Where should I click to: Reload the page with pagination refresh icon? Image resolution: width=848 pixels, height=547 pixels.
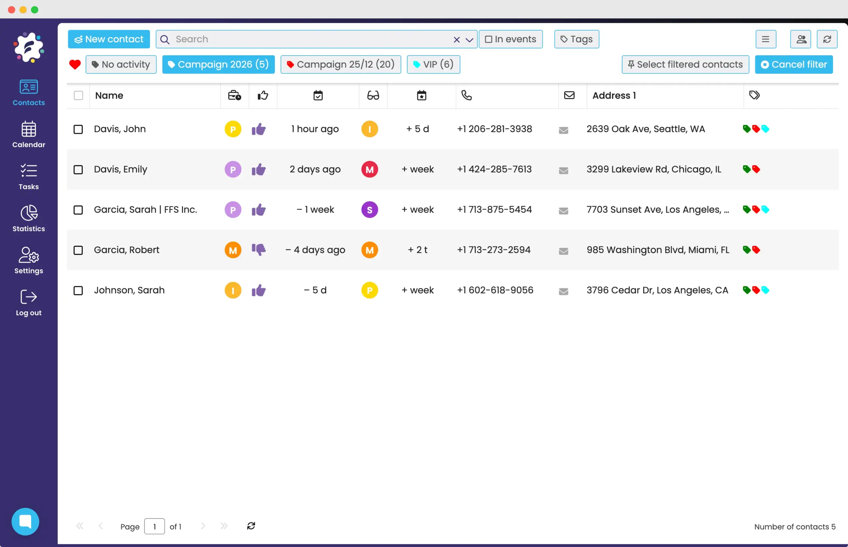pos(251,526)
